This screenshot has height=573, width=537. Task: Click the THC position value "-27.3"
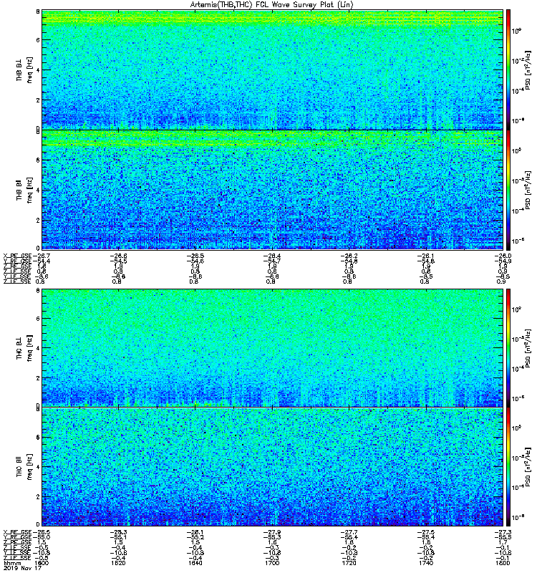coord(503,532)
